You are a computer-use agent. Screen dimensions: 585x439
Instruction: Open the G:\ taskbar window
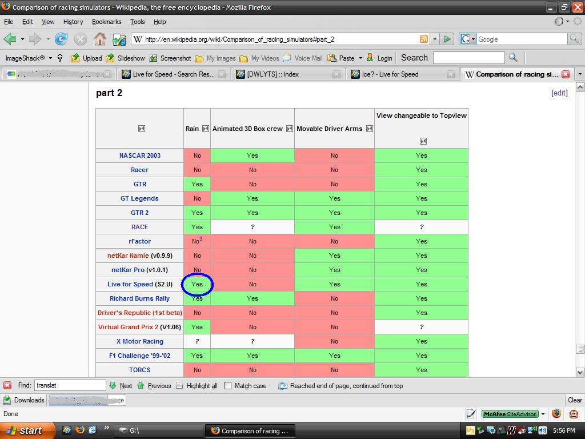pyautogui.click(x=159, y=431)
